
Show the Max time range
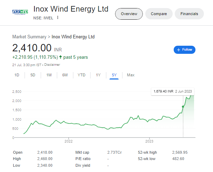[131, 75]
